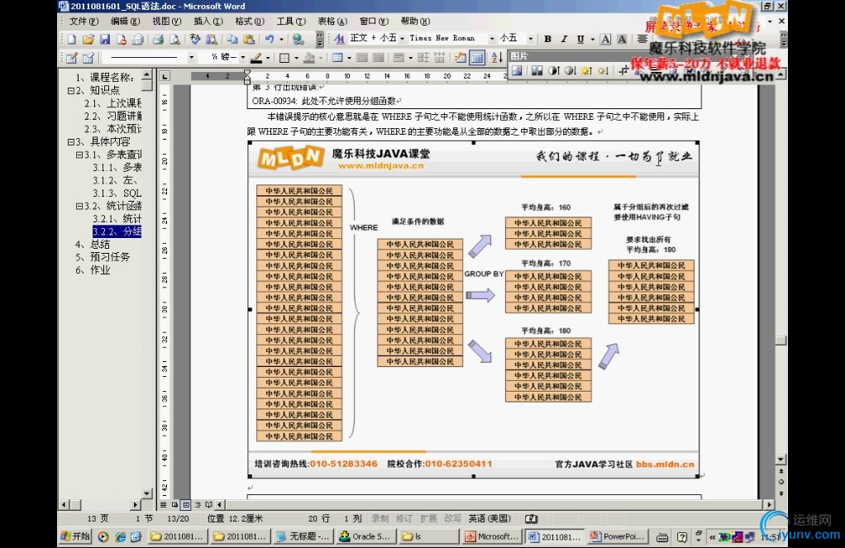Open the 插入(I) menu
The height and width of the screenshot is (548, 845).
point(208,21)
